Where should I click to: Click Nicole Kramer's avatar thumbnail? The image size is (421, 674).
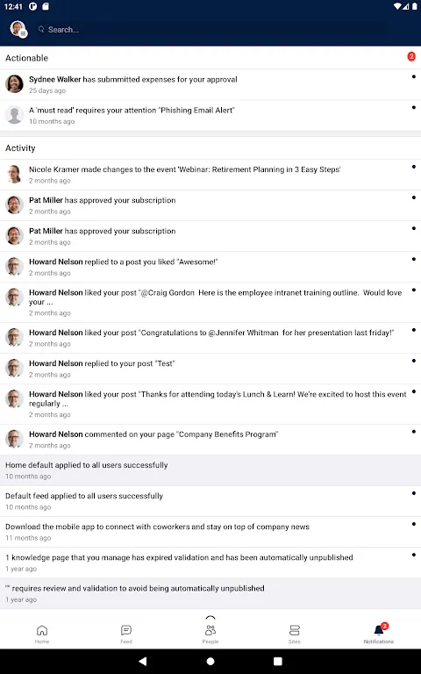tap(14, 174)
